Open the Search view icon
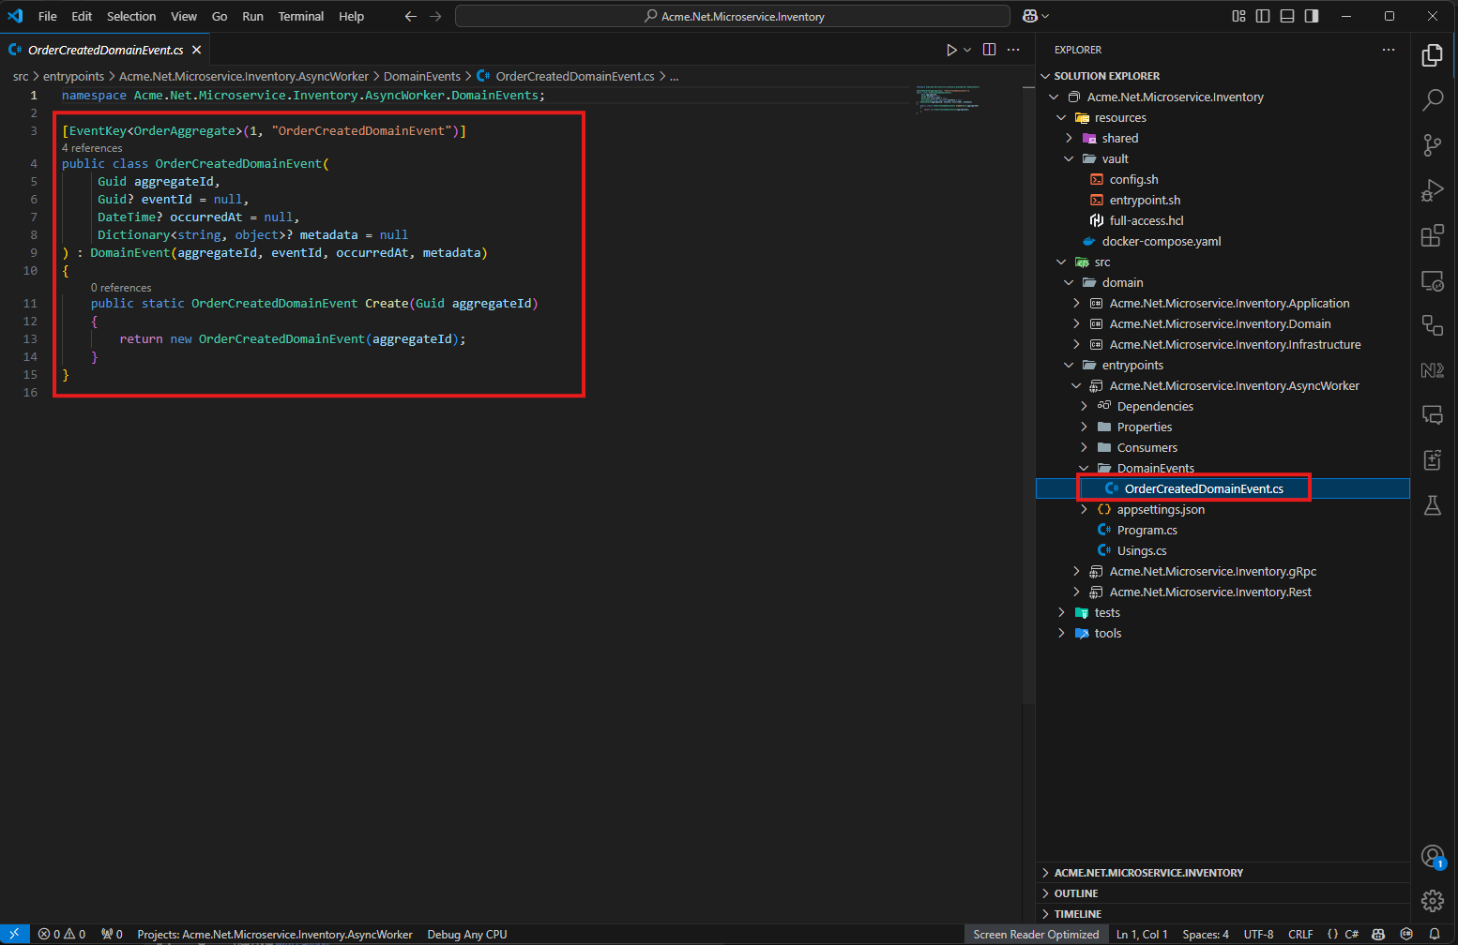Image resolution: width=1458 pixels, height=945 pixels. (x=1433, y=100)
